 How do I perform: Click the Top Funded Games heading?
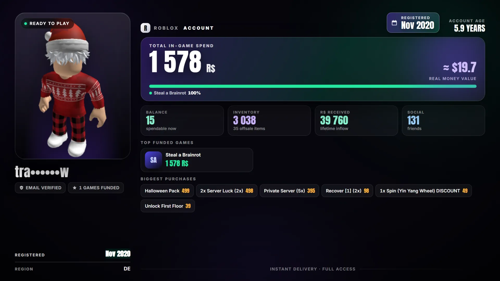click(167, 143)
